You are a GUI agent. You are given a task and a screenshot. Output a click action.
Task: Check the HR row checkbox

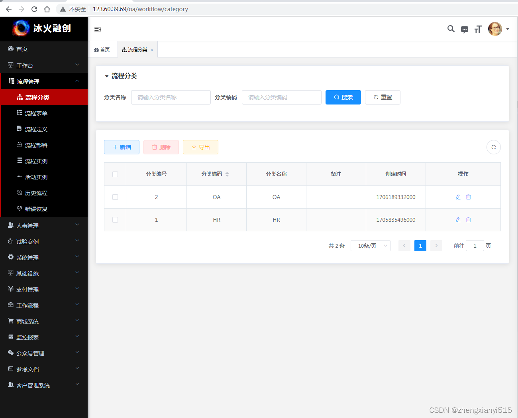coord(115,220)
